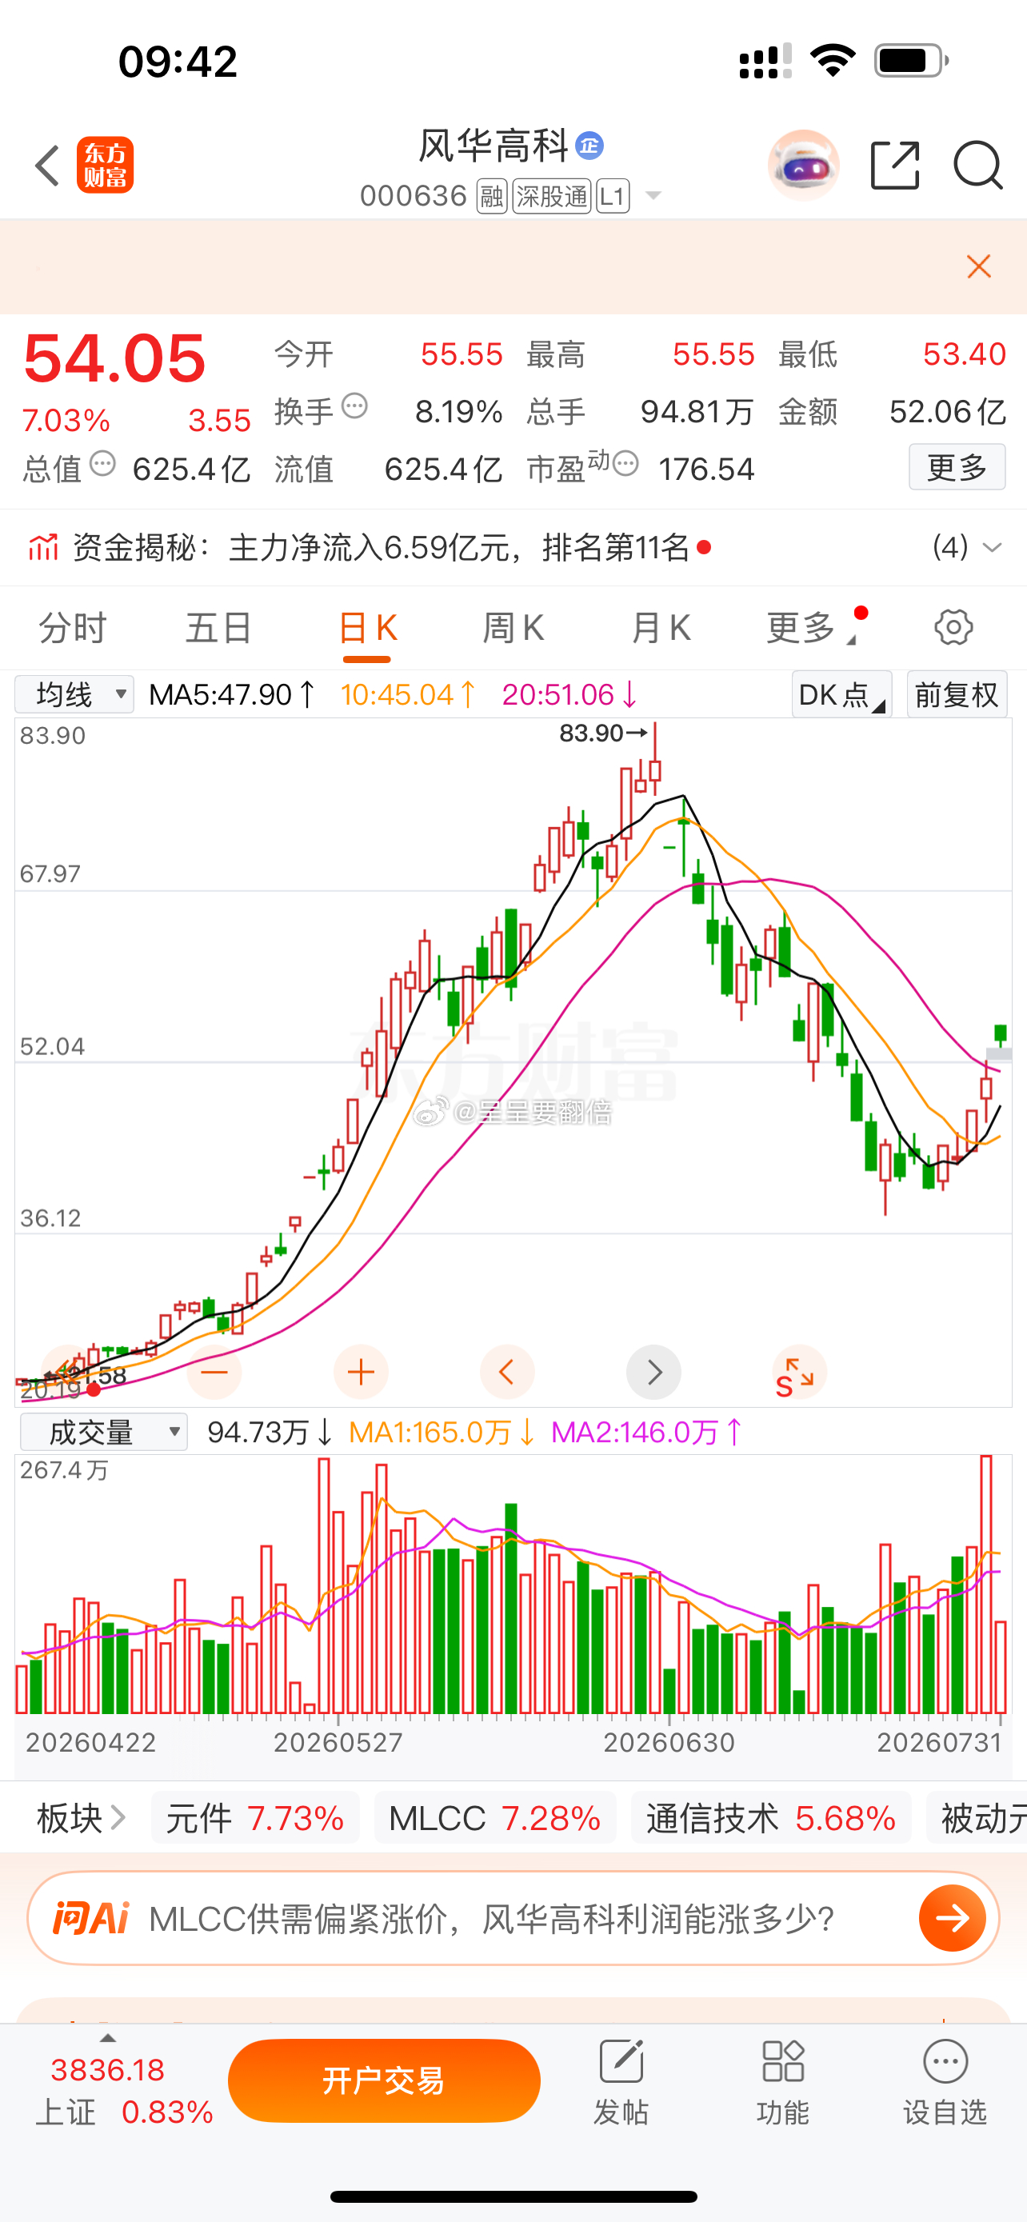Tap the 风华高科 stock title

pyautogui.click(x=494, y=146)
